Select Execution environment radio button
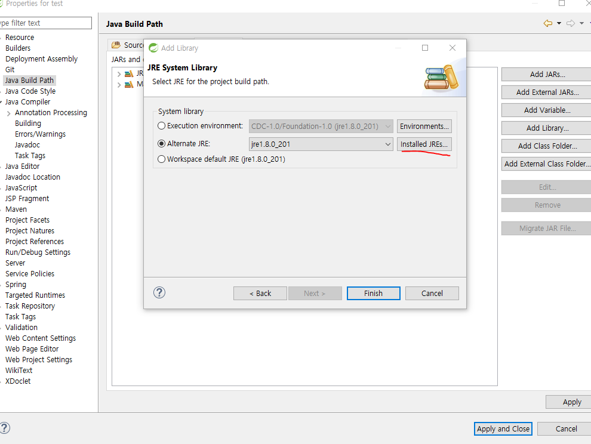Viewport: 591px width, 444px height. 161,126
